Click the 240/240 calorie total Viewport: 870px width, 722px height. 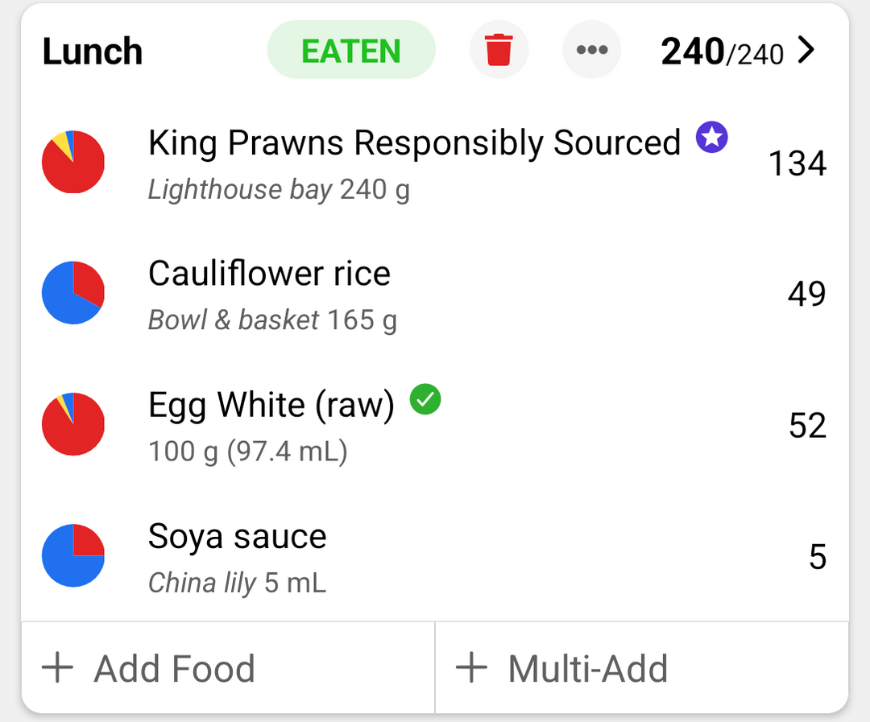pyautogui.click(x=722, y=52)
